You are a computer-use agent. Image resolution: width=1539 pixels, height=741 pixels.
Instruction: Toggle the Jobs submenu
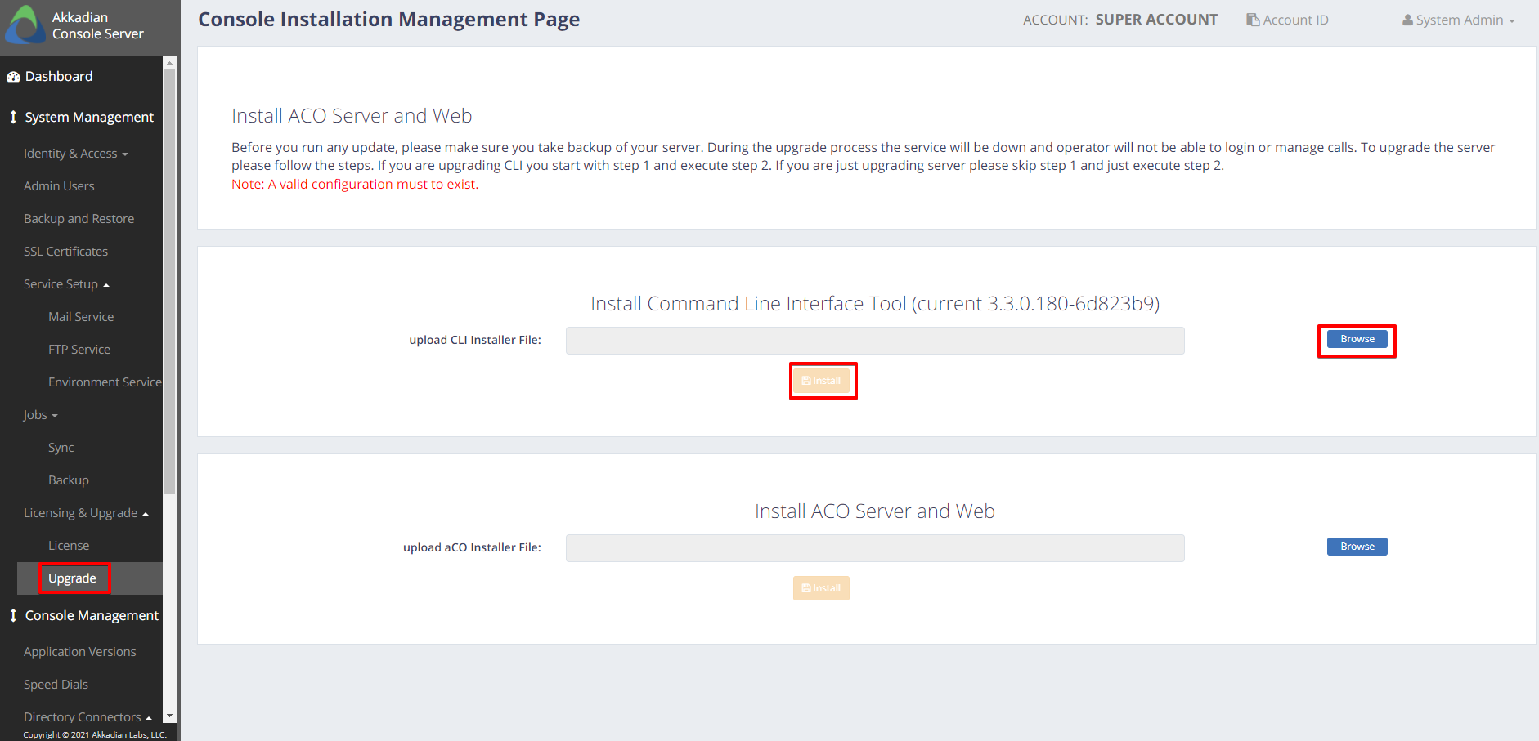tap(41, 415)
